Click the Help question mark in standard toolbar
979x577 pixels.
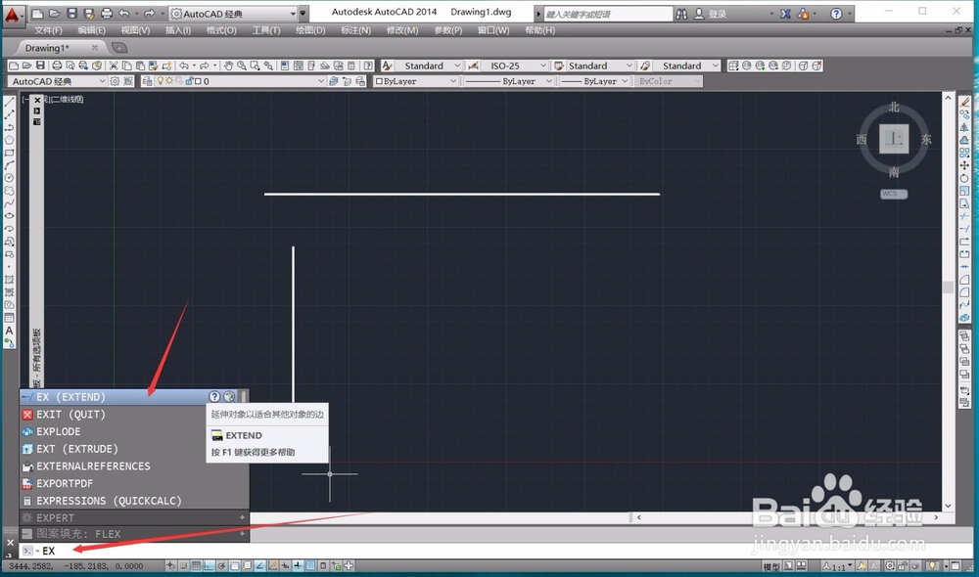coord(368,66)
